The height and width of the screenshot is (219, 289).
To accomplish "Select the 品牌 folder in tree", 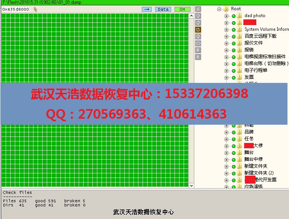I will 249,132.
